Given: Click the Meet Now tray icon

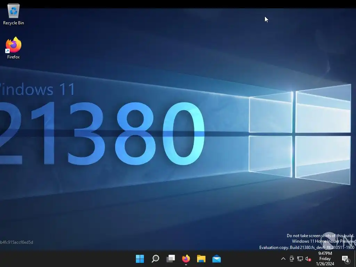Looking at the screenshot, I should coord(292,259).
